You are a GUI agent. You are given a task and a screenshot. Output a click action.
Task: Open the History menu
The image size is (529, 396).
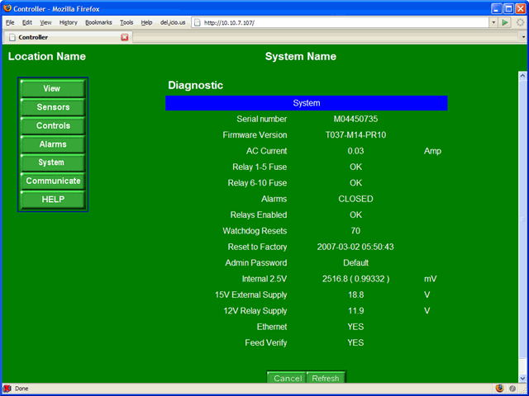point(69,22)
